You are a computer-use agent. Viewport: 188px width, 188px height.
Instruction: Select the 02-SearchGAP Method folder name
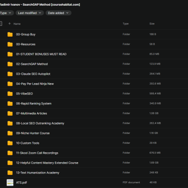click(32, 64)
